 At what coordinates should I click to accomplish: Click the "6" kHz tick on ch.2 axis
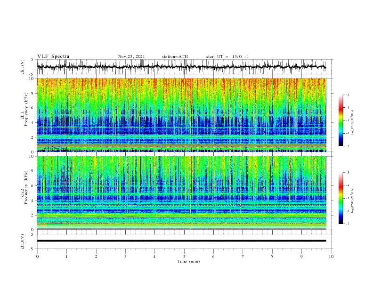(32, 186)
